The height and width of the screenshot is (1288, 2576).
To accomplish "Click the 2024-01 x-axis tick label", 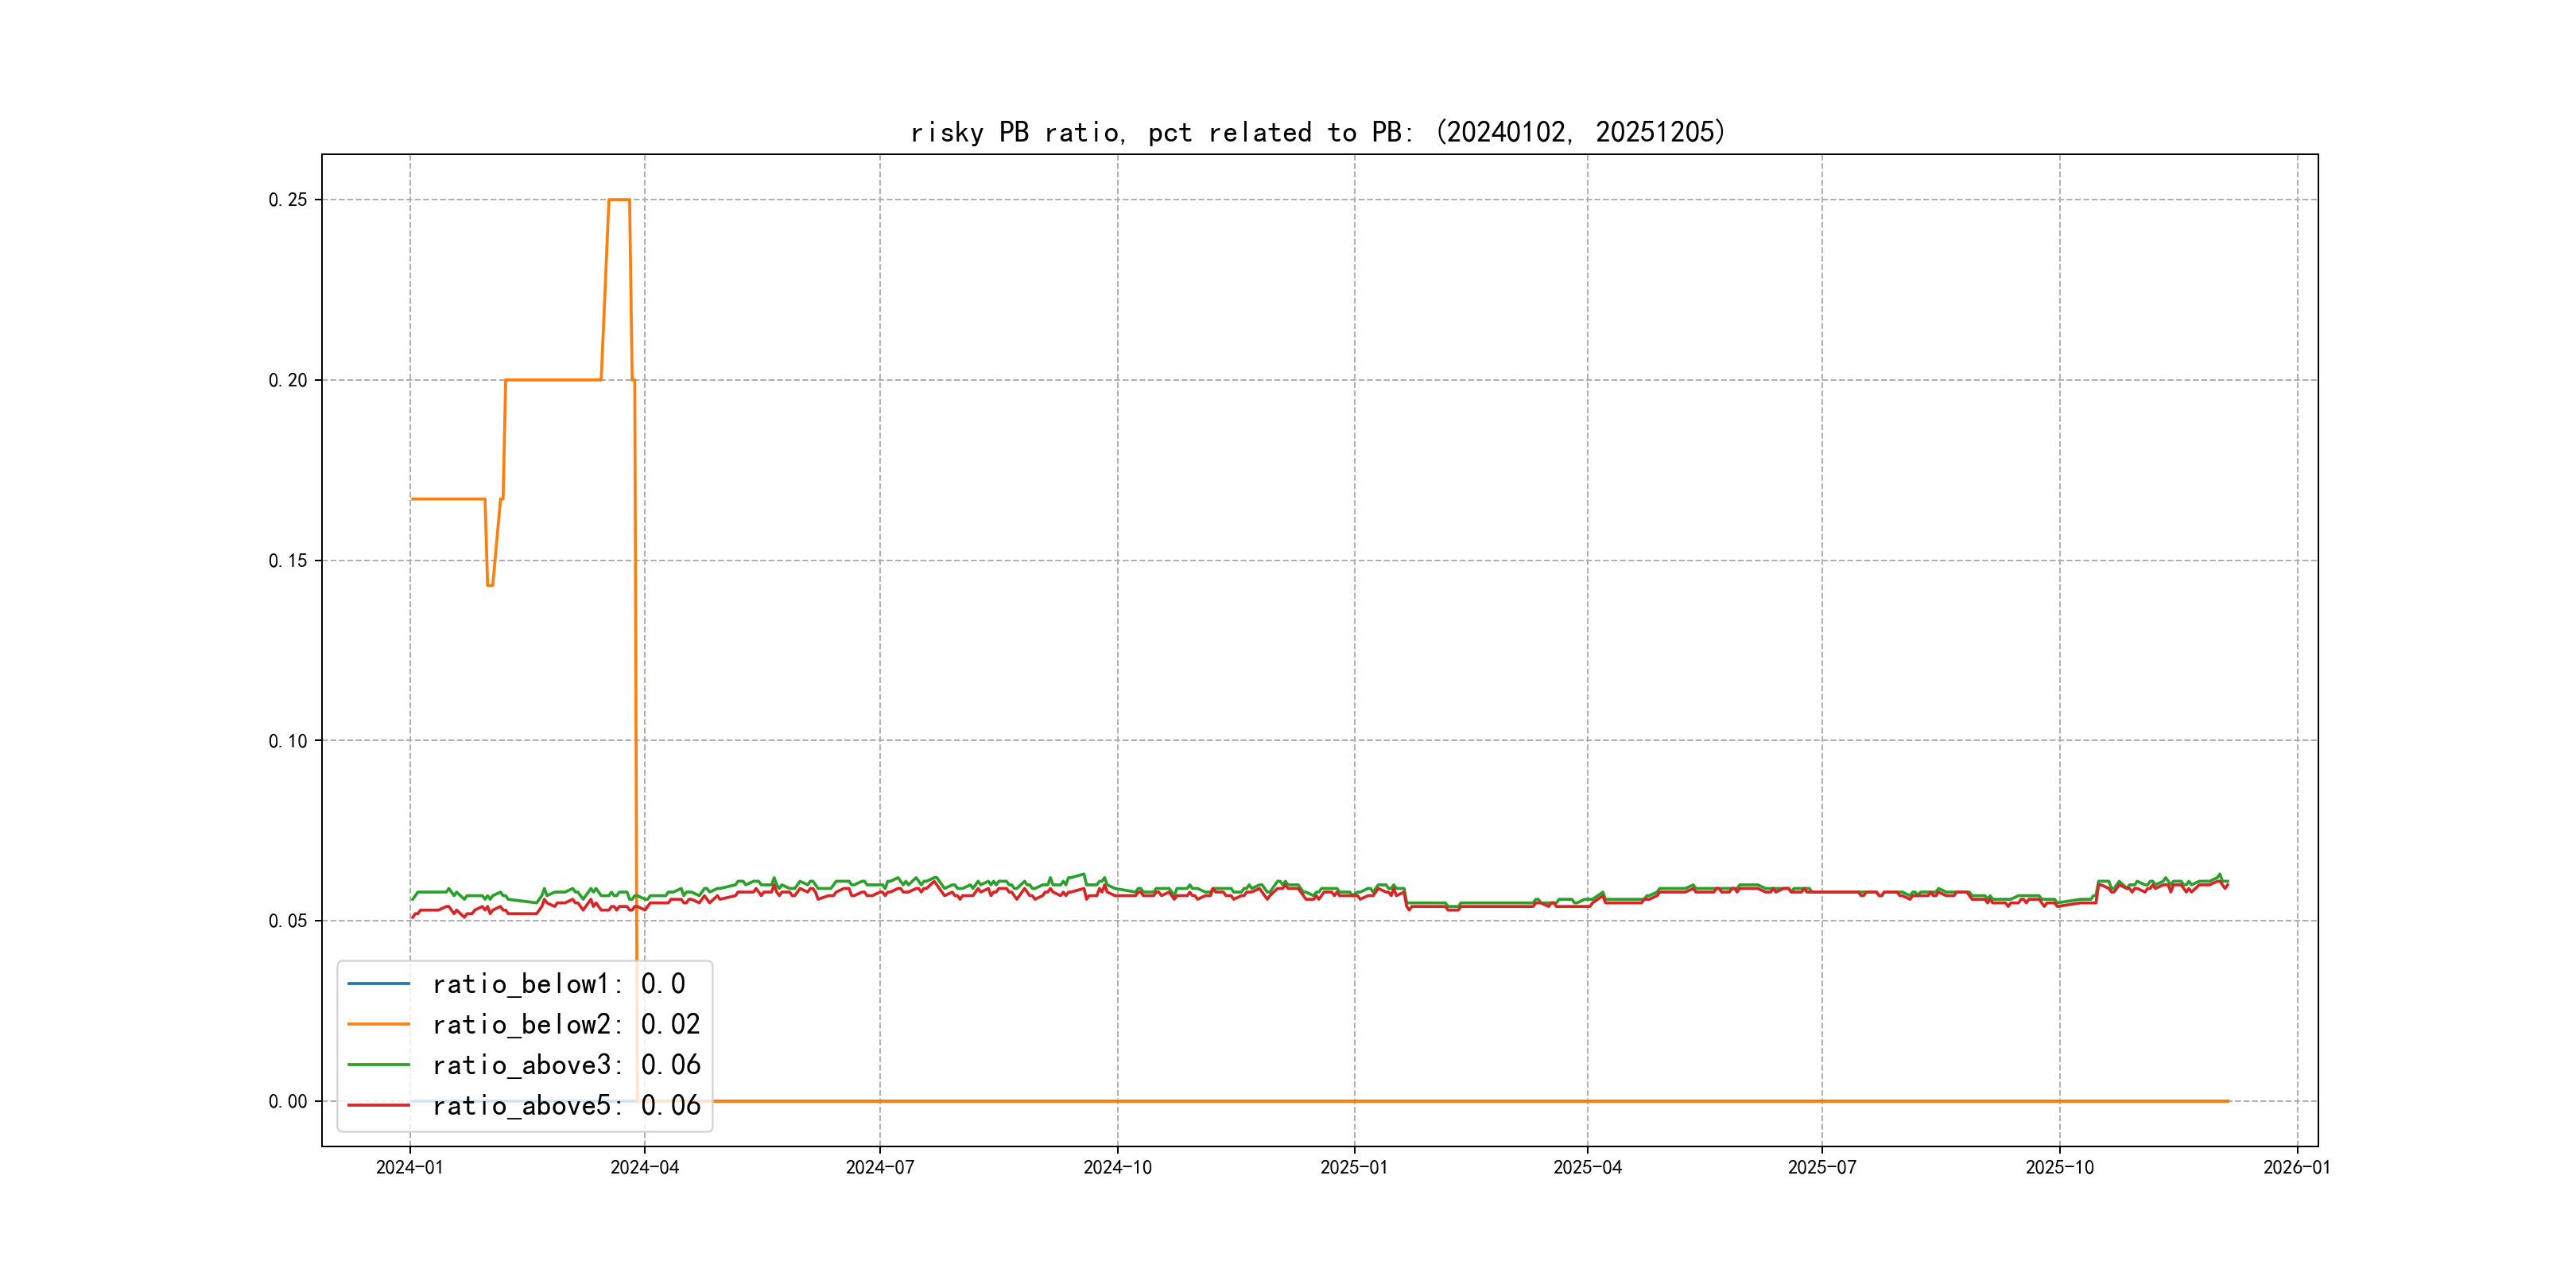I will point(409,1167).
